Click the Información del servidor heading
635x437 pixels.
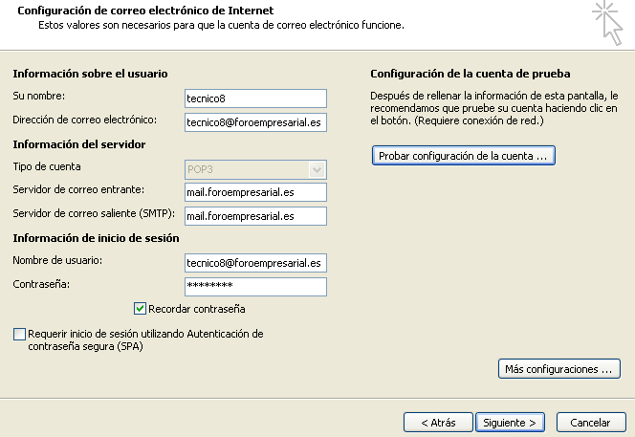click(79, 144)
